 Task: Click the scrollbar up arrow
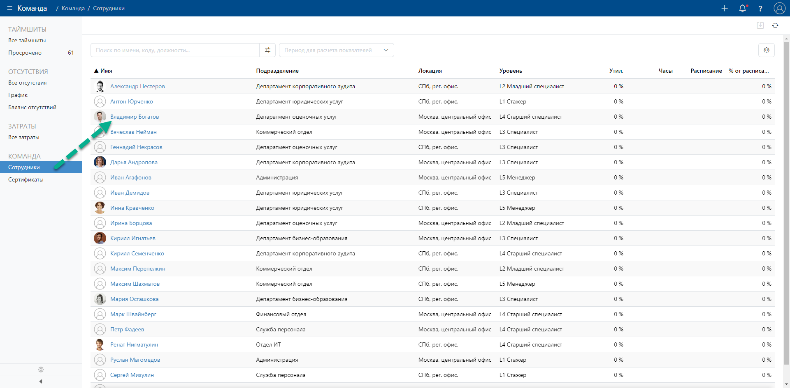tap(786, 38)
